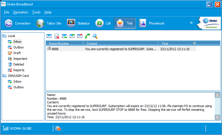The width and height of the screenshot is (222, 135).
Task: Click the green phone call icon
Action: (88, 36)
